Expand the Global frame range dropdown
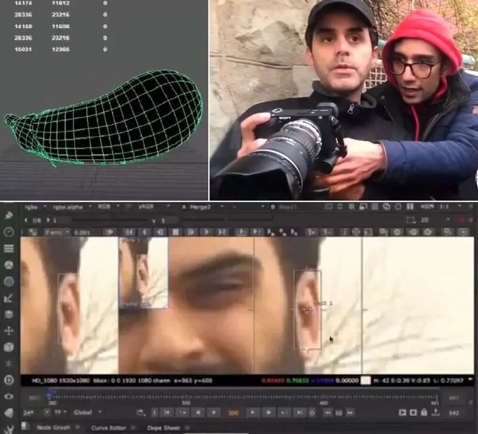The height and width of the screenshot is (434, 478). pos(87,413)
